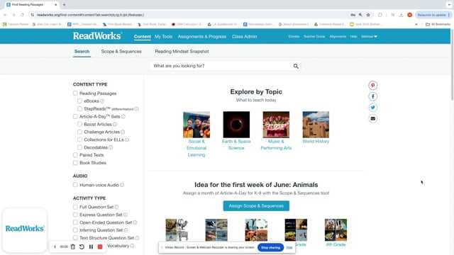Check the Book Studies checkbox
Screen dimensions: 454x255
(75, 163)
